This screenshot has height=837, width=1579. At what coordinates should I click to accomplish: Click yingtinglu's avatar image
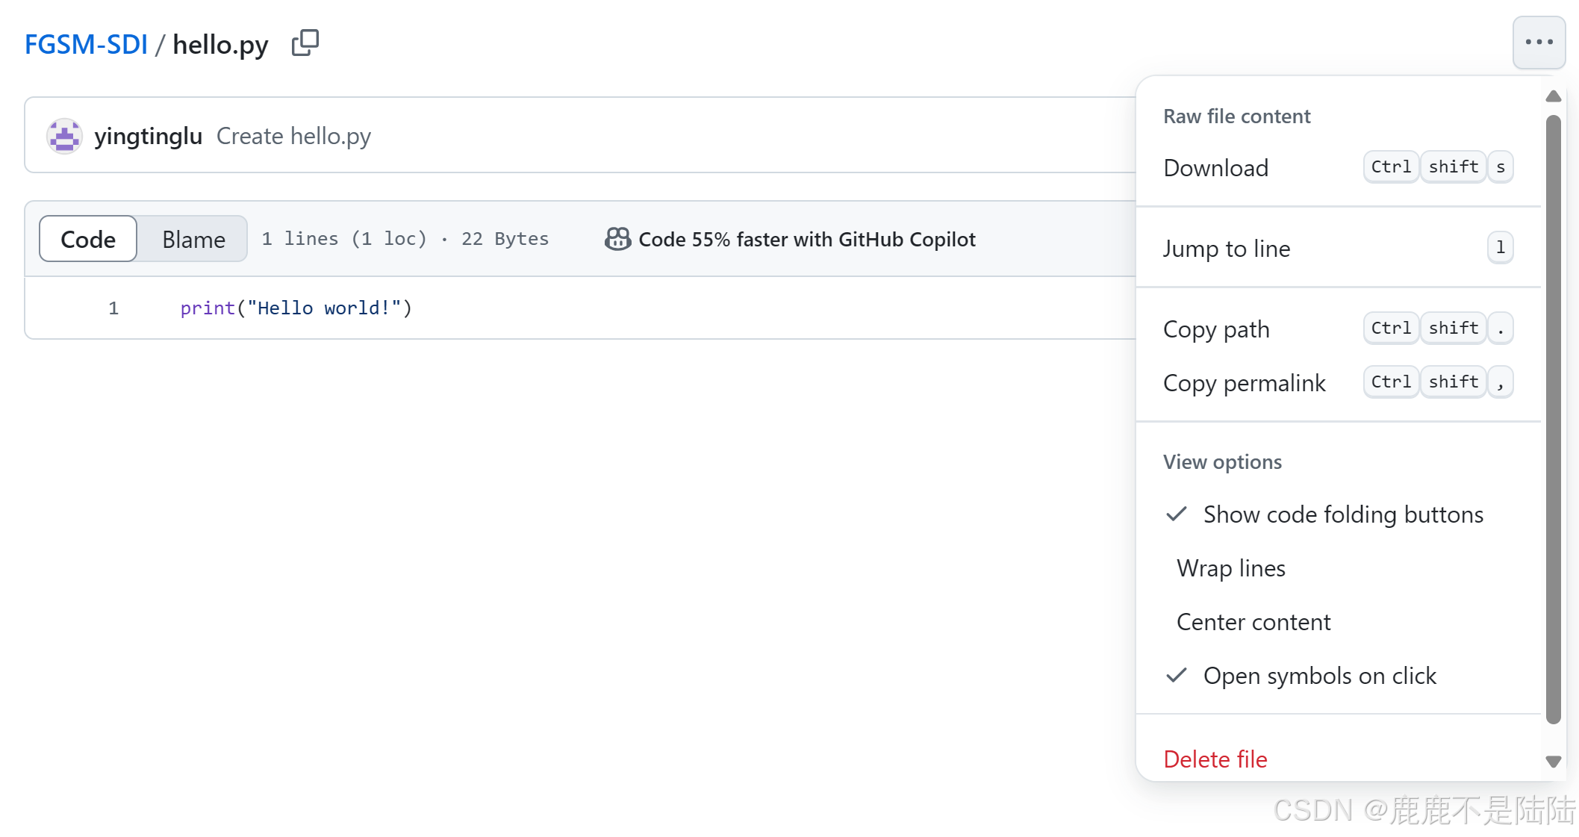pos(65,136)
